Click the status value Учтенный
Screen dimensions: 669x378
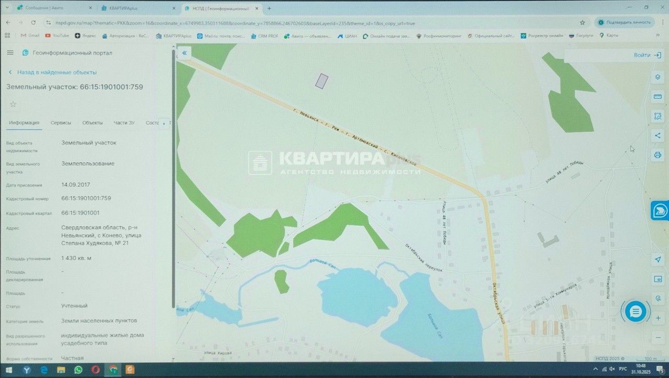tap(74, 305)
